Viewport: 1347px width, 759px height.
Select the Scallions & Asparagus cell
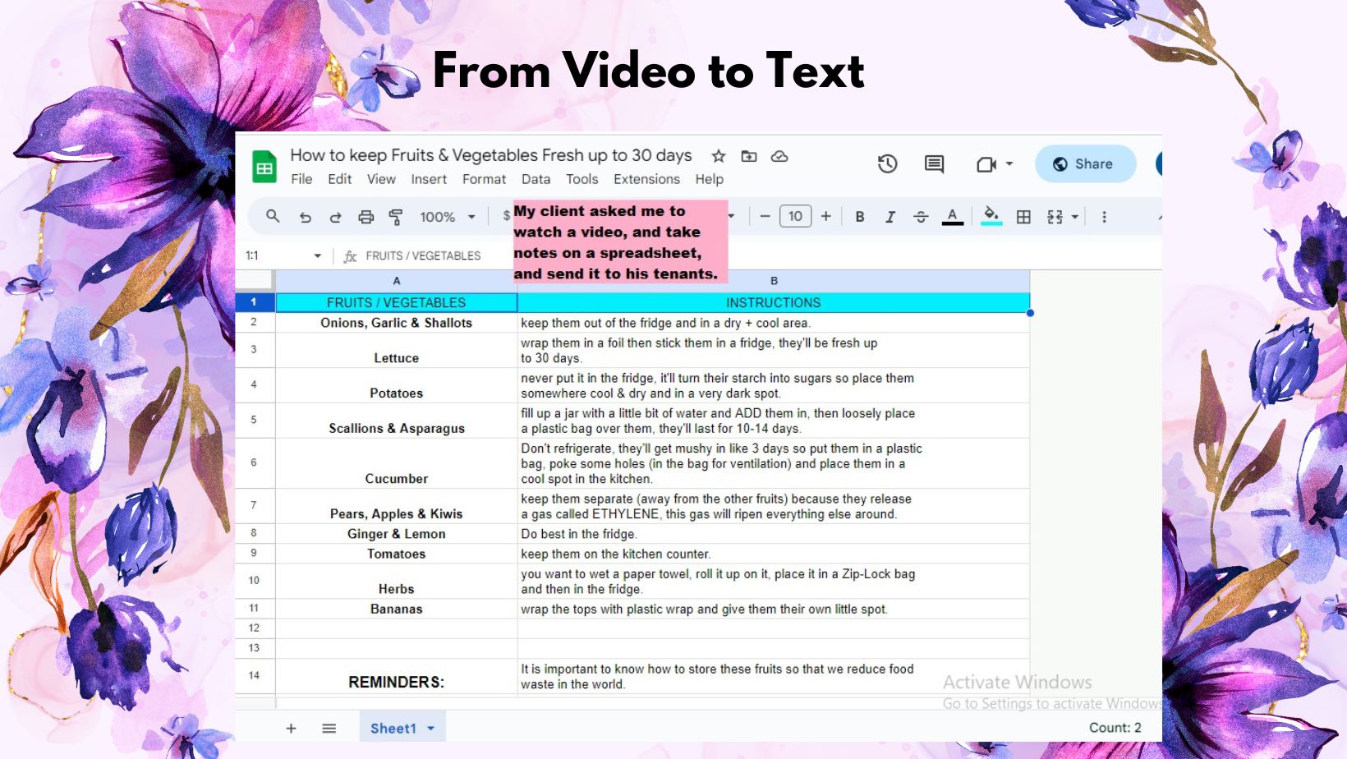point(397,421)
